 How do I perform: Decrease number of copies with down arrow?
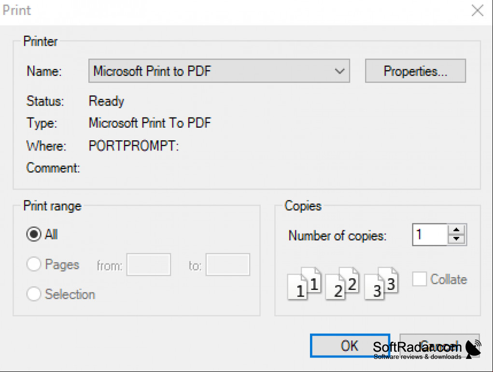[x=456, y=239]
